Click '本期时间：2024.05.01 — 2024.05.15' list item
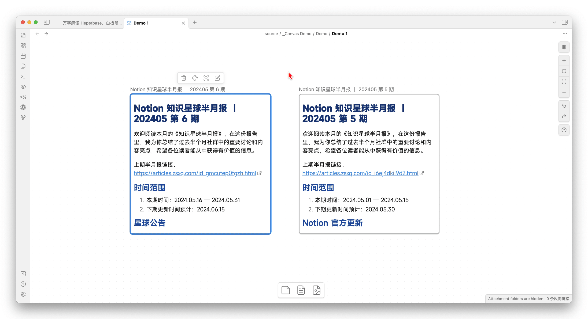588x319 pixels. point(362,200)
